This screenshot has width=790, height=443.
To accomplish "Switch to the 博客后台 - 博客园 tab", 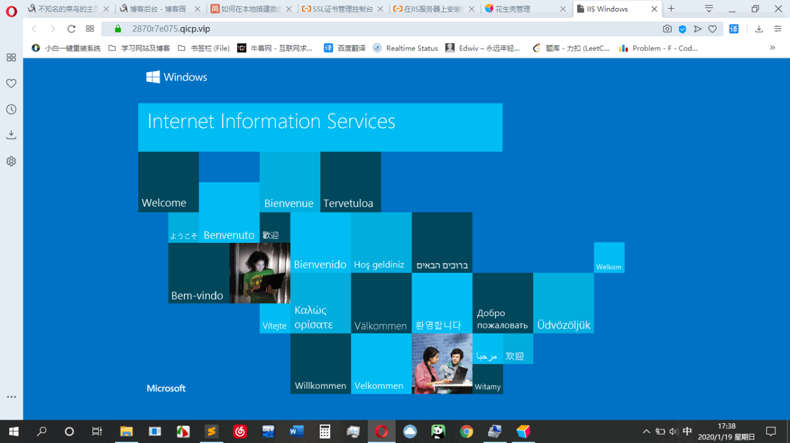I will click(160, 9).
